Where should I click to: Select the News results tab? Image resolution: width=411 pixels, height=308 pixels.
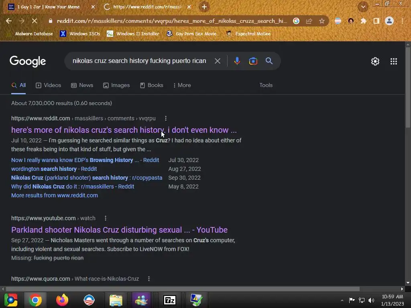tap(82, 85)
